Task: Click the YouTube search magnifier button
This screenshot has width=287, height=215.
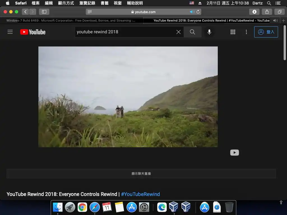Action: 192,32
